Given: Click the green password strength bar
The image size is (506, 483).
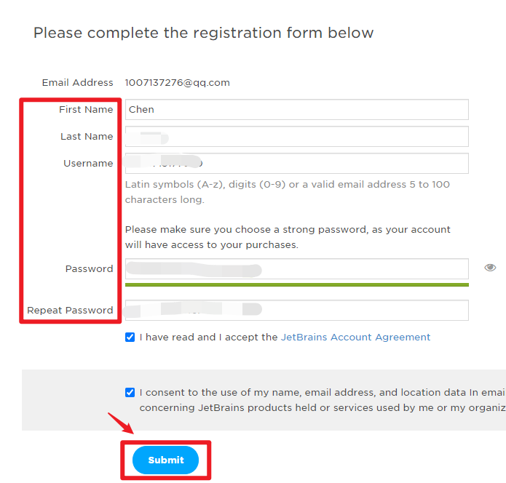Looking at the screenshot, I should pos(296,284).
